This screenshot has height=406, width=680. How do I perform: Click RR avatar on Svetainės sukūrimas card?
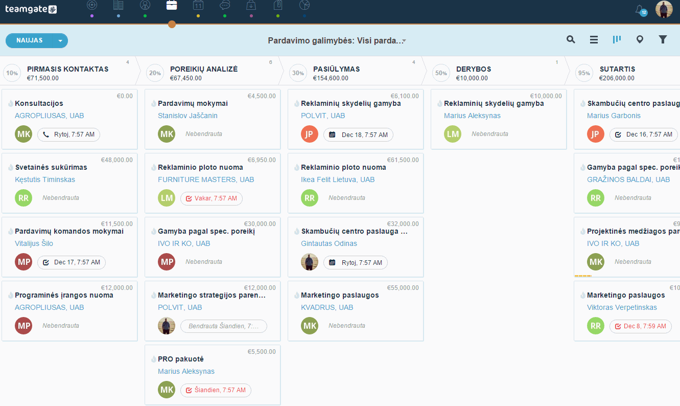coord(24,198)
